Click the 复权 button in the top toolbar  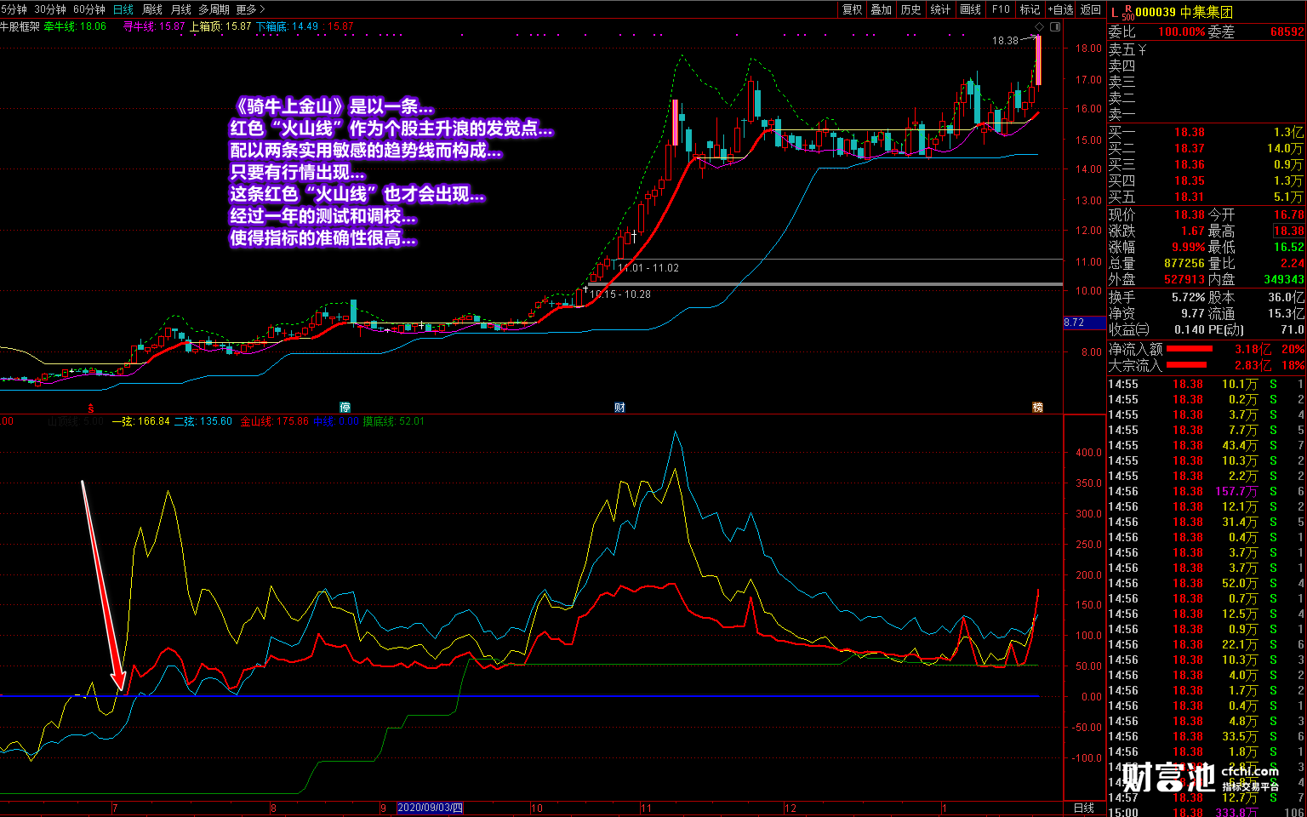(x=852, y=9)
